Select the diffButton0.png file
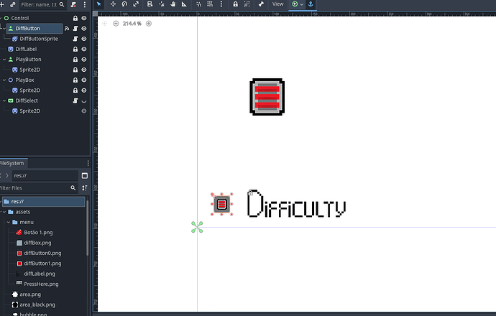This screenshot has height=316, width=496. click(42, 253)
